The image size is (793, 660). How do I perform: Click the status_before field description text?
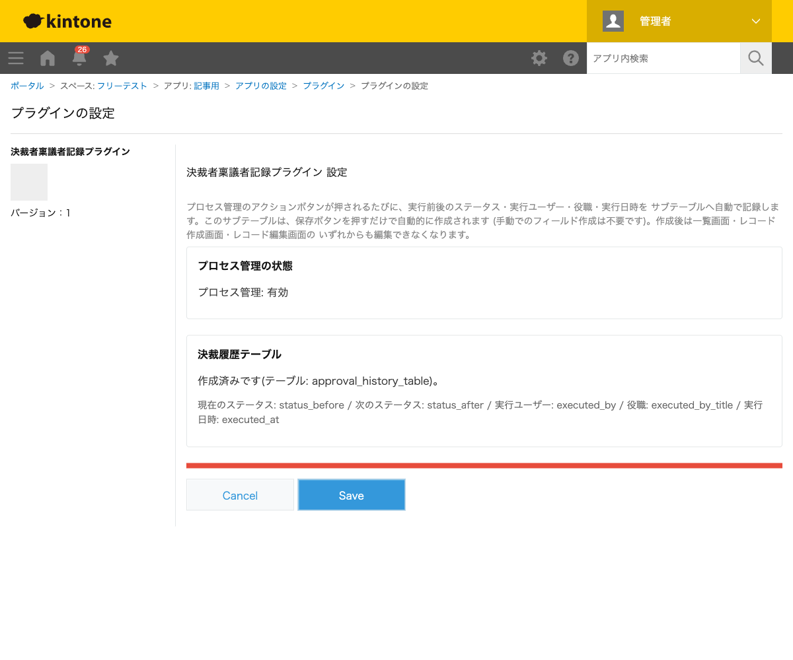tap(480, 412)
